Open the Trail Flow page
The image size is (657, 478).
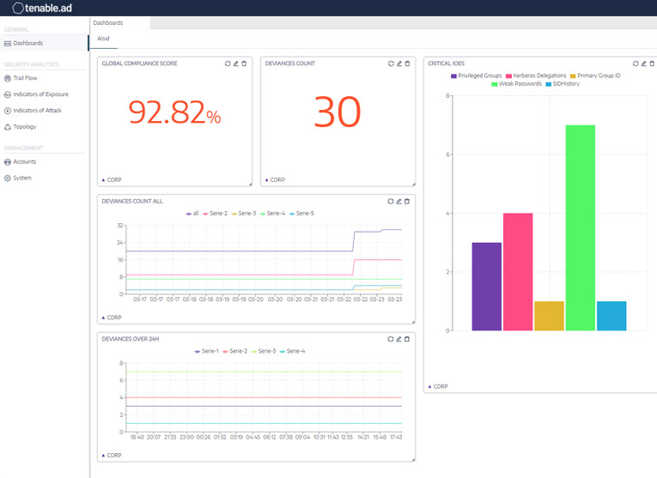pos(25,78)
